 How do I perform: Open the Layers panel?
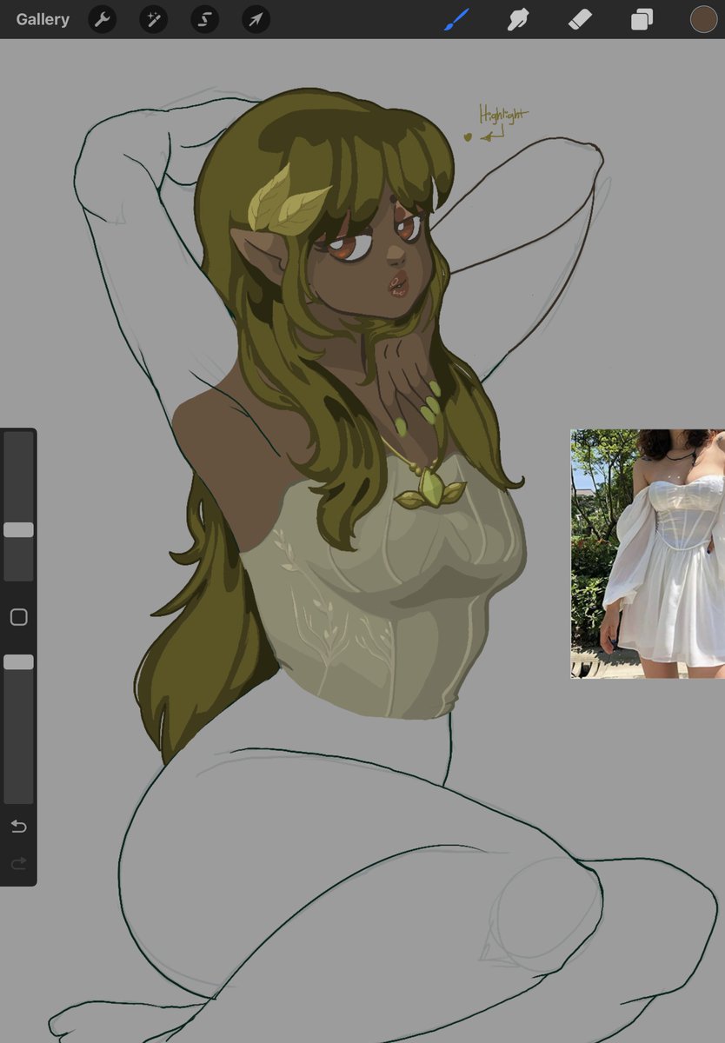(642, 19)
